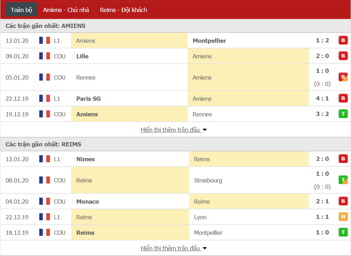Screen dimensions: 351x256
Task: Click the draw badge for Reims vs Lyon
Action: (x=343, y=217)
